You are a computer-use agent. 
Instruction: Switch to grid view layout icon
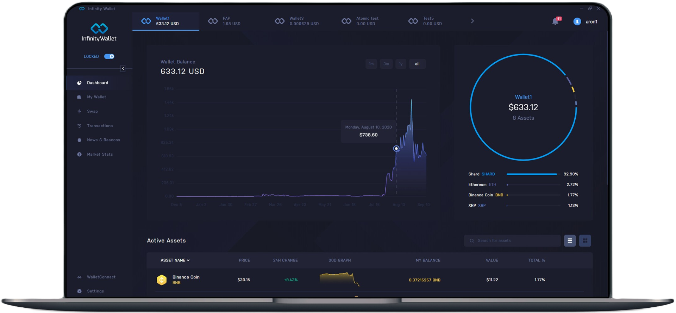pos(585,241)
